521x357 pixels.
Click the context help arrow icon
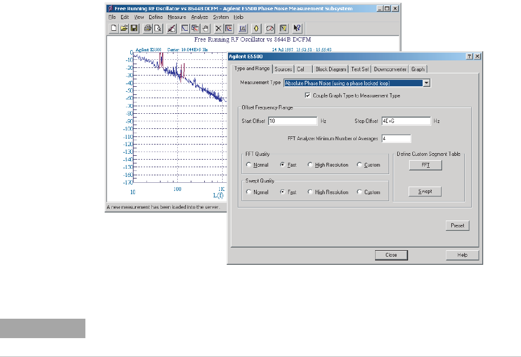coord(297,28)
